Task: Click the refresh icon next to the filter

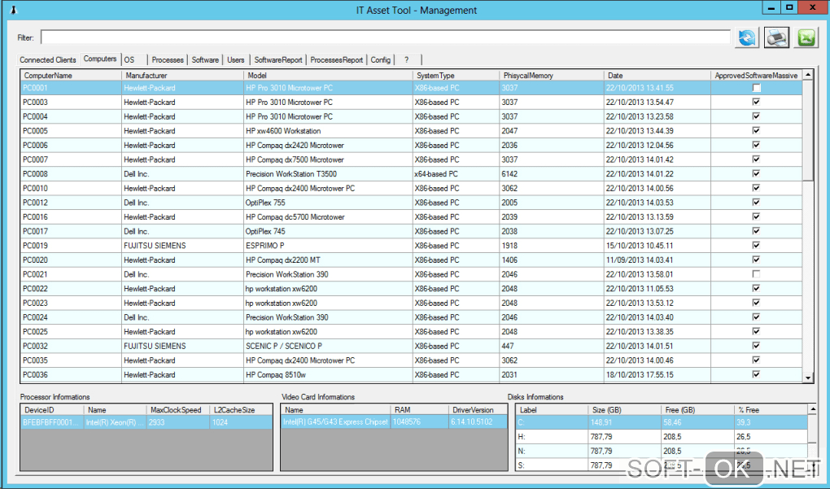Action: 746,37
